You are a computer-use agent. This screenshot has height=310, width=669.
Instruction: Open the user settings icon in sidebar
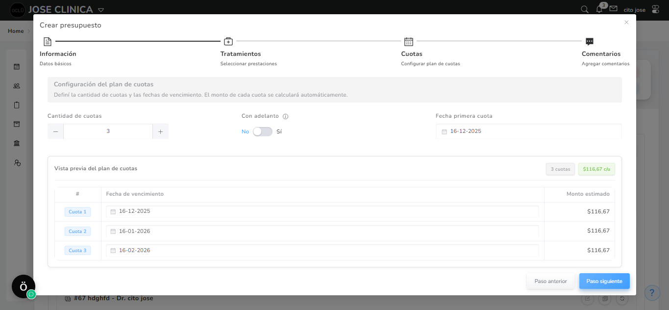17,163
